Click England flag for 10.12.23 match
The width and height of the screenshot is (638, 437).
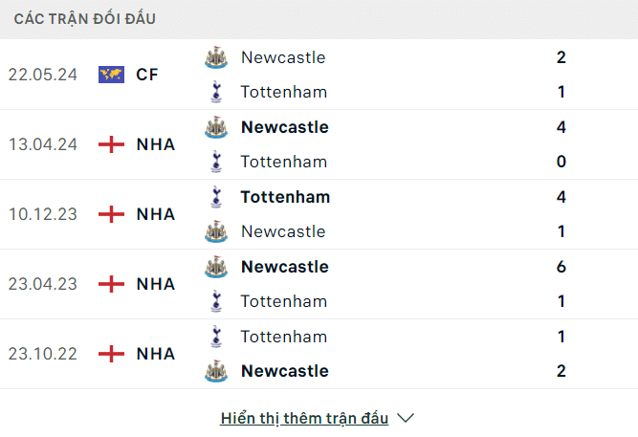pos(111,214)
